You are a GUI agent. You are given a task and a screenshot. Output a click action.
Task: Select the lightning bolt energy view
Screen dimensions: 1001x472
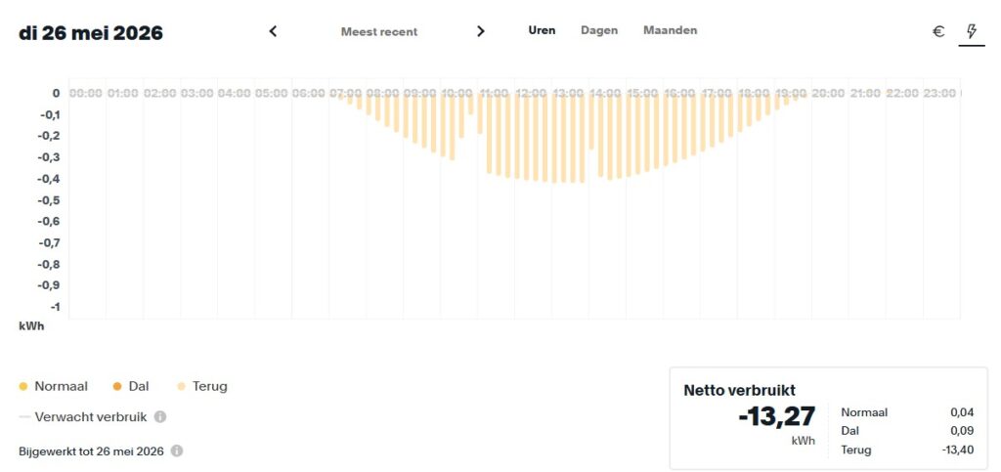tap(972, 31)
